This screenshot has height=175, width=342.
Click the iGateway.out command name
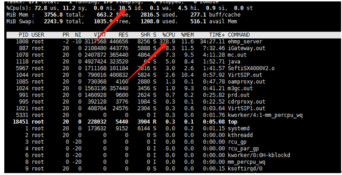coord(246,48)
